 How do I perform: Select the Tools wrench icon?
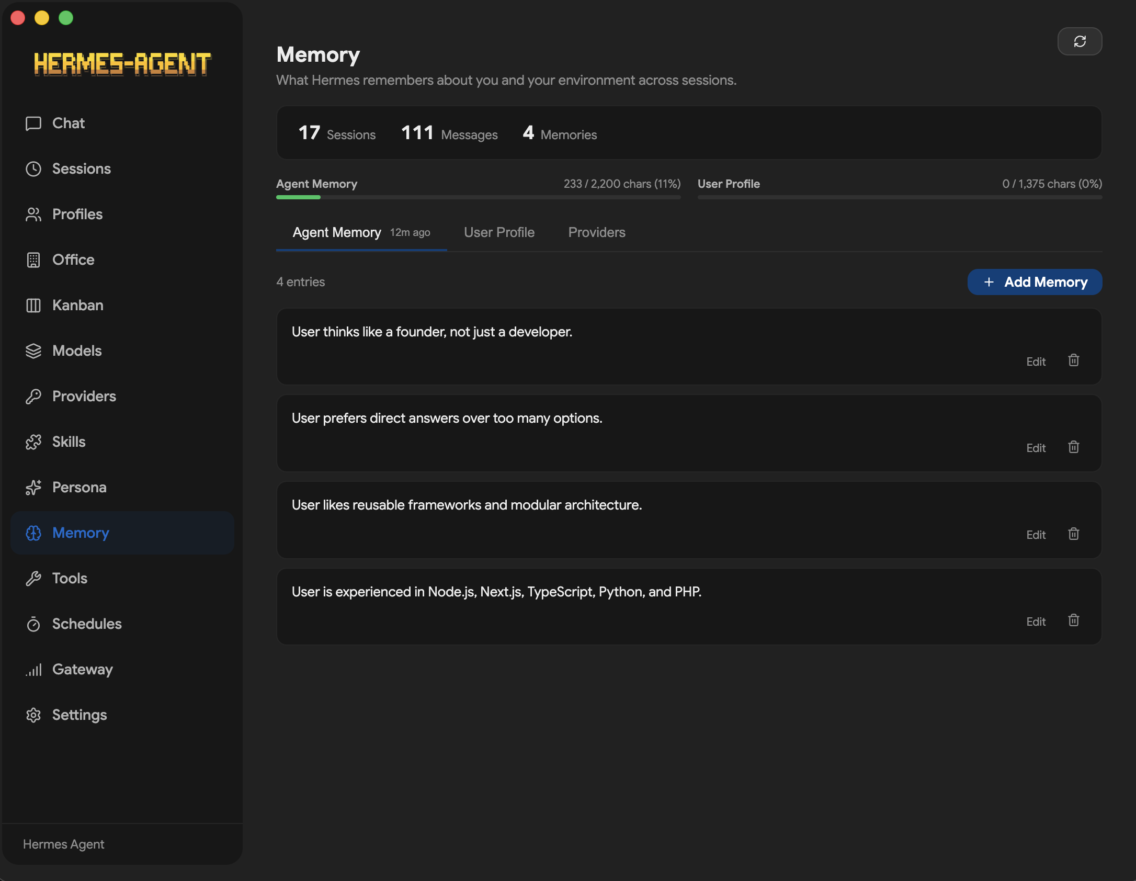point(33,579)
